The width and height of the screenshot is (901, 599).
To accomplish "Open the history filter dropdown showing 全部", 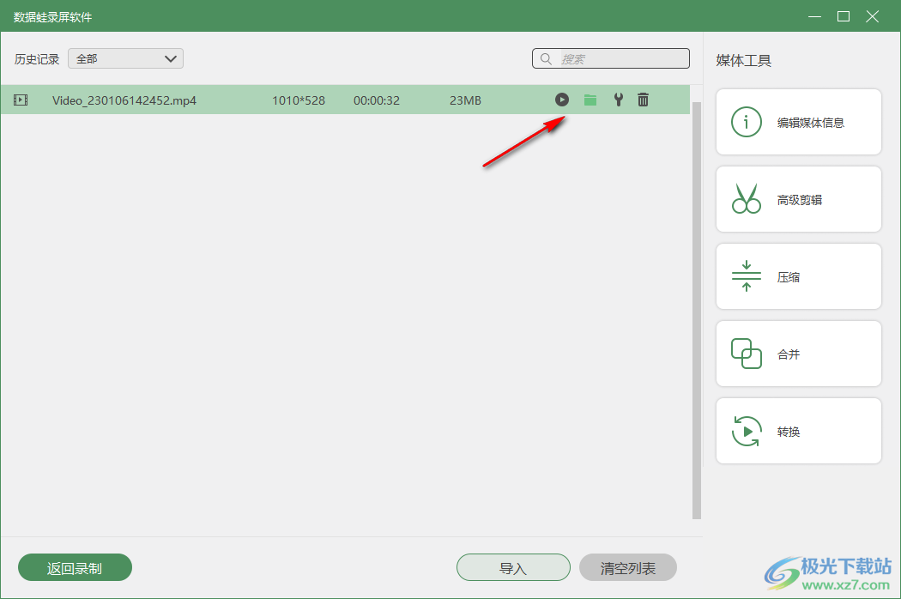I will (126, 58).
